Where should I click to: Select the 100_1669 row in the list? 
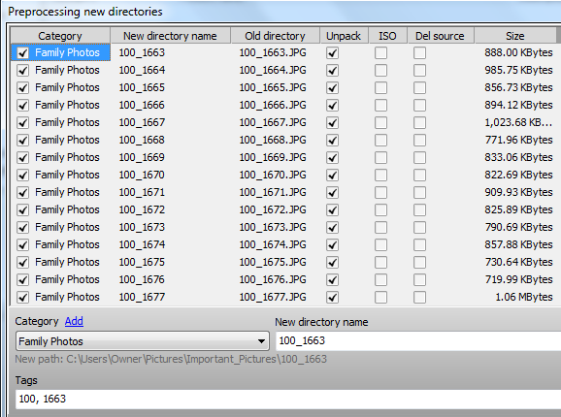point(284,157)
